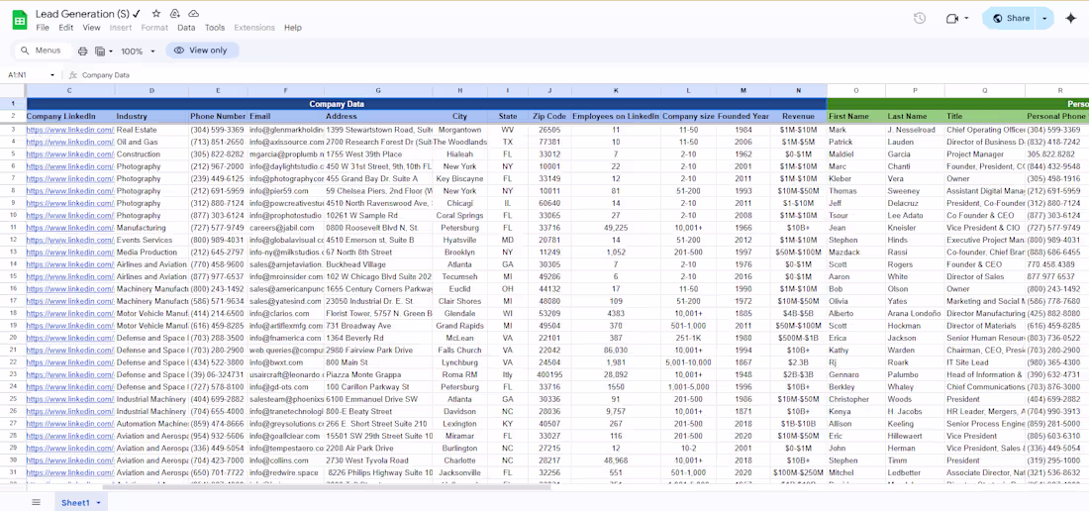Click the founded year 1867 cell

pyautogui.click(x=743, y=362)
